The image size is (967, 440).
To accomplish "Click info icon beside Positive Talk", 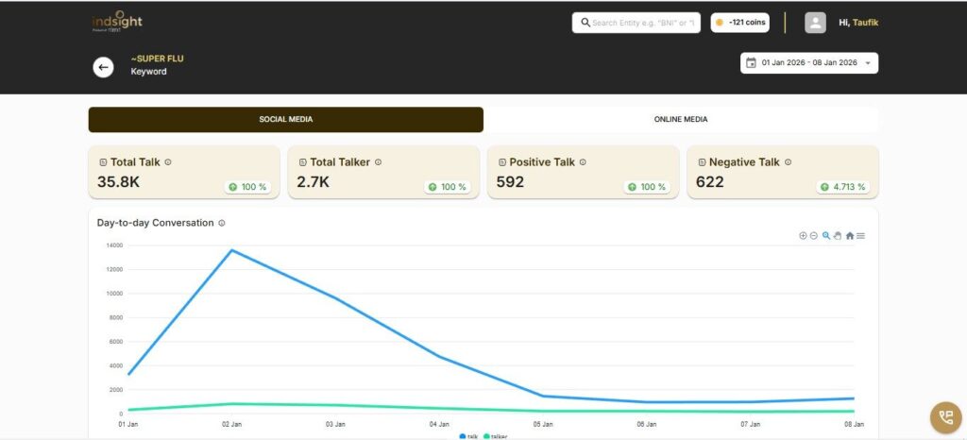I will [x=583, y=162].
